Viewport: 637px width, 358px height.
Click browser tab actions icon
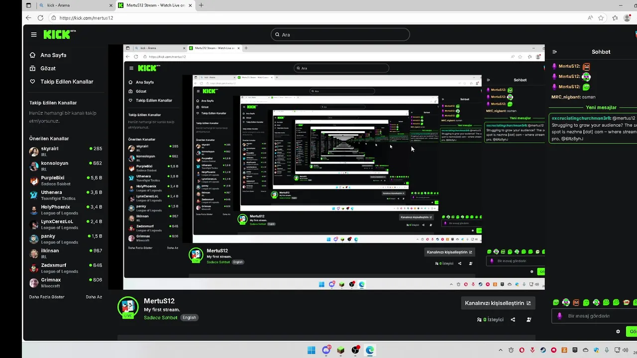pyautogui.click(x=28, y=5)
